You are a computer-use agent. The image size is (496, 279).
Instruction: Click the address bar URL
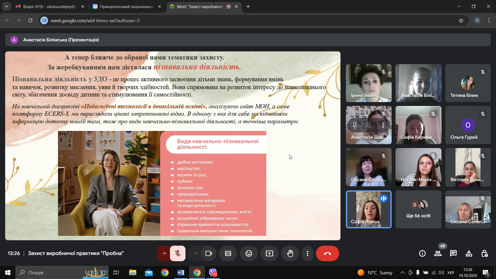pyautogui.click(x=95, y=20)
